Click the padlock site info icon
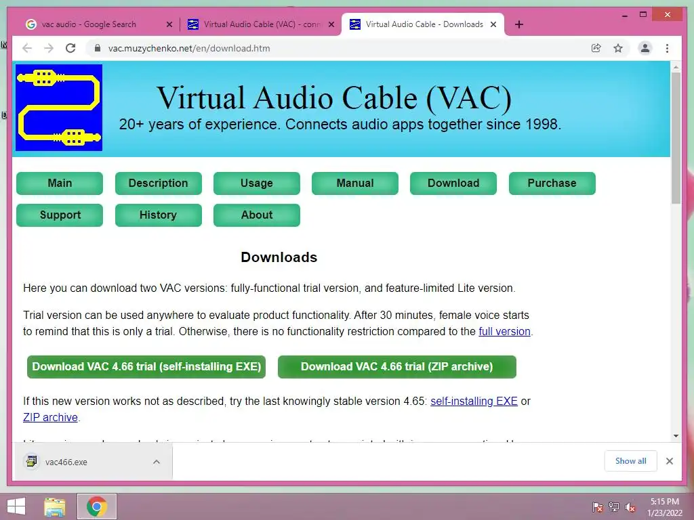This screenshot has height=520, width=694. coord(98,48)
